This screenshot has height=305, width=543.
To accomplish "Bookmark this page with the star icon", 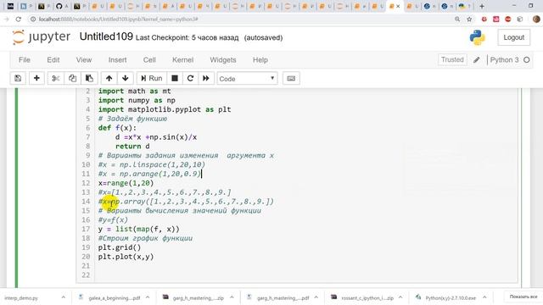I will tap(469, 19).
